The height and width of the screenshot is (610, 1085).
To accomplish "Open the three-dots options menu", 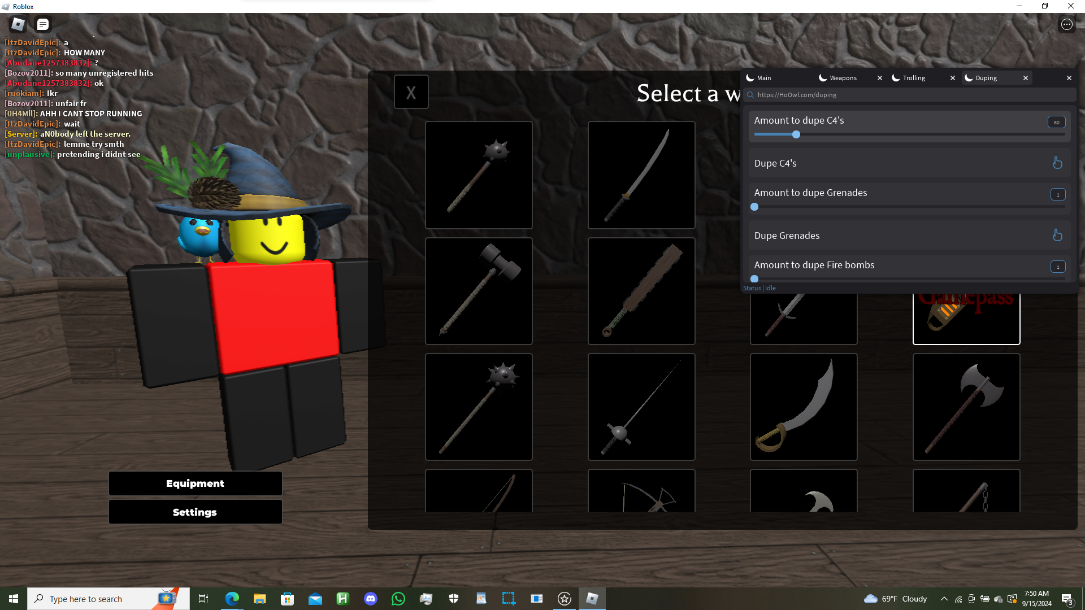I will 1066,24.
